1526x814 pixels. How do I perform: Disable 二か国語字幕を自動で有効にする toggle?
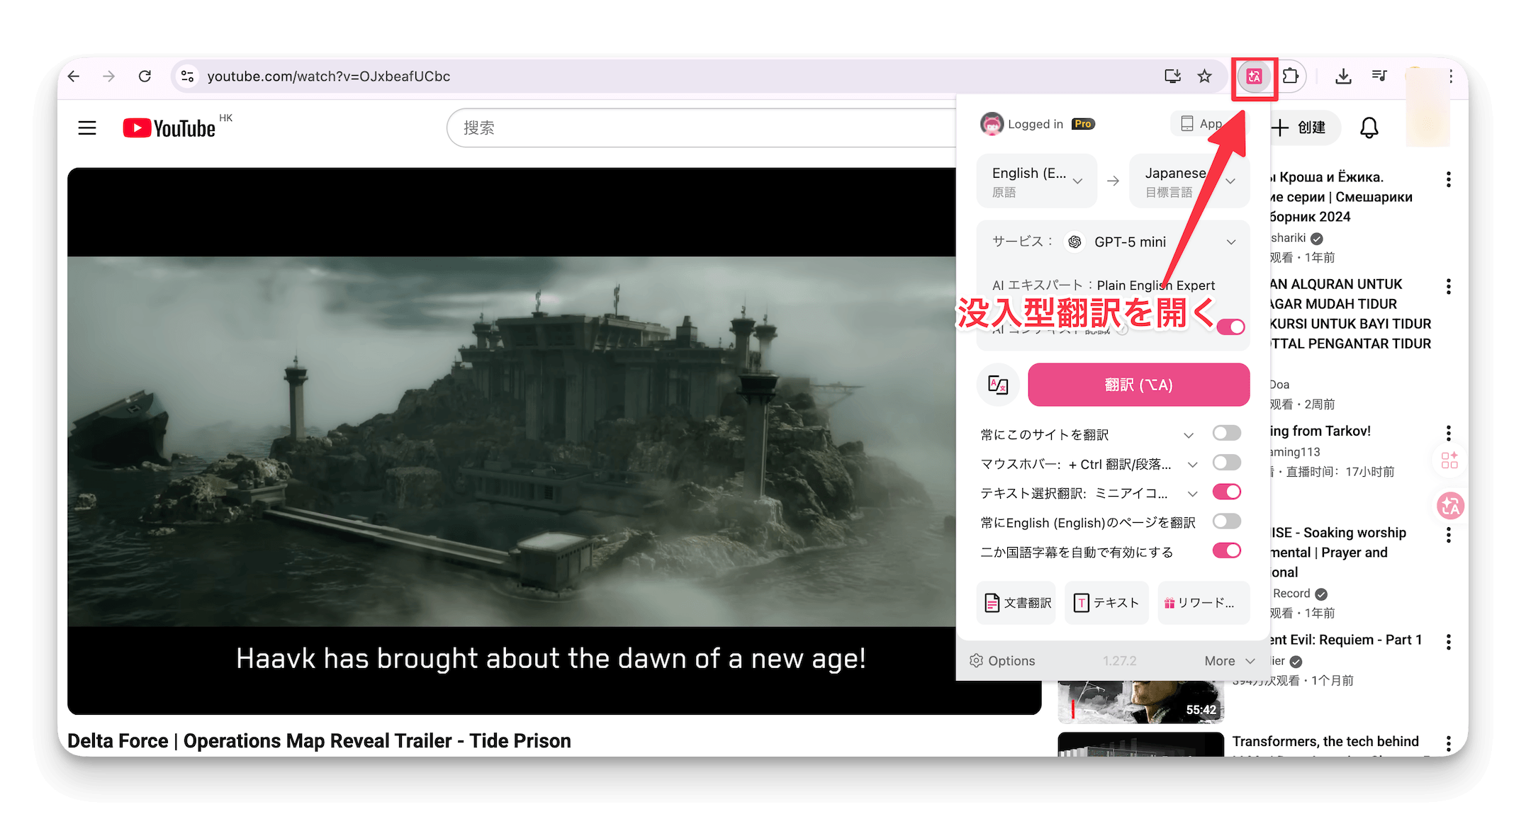pos(1227,550)
